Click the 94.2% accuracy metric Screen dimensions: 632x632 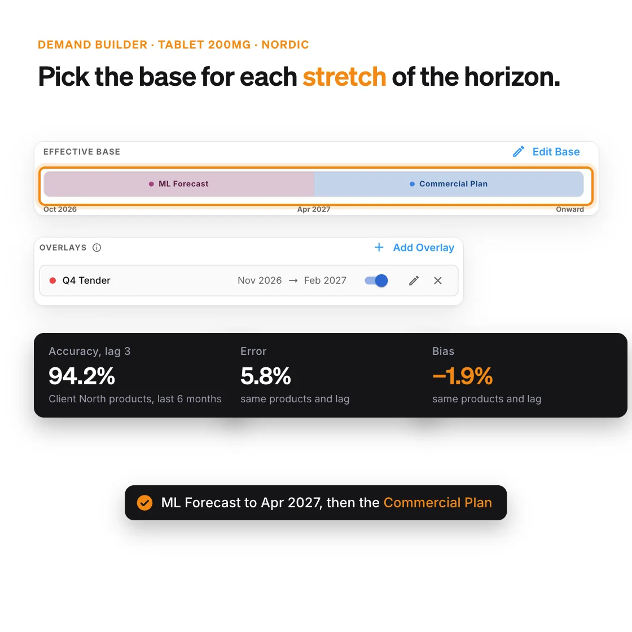click(82, 376)
